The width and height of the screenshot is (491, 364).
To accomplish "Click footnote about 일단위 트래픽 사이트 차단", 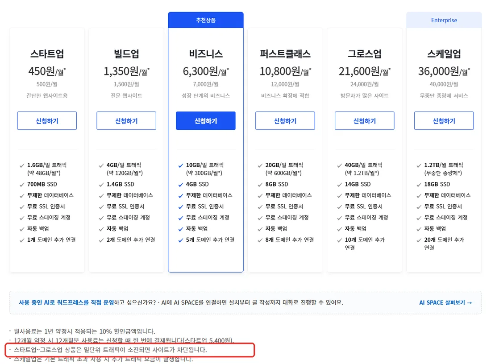I will [111, 350].
